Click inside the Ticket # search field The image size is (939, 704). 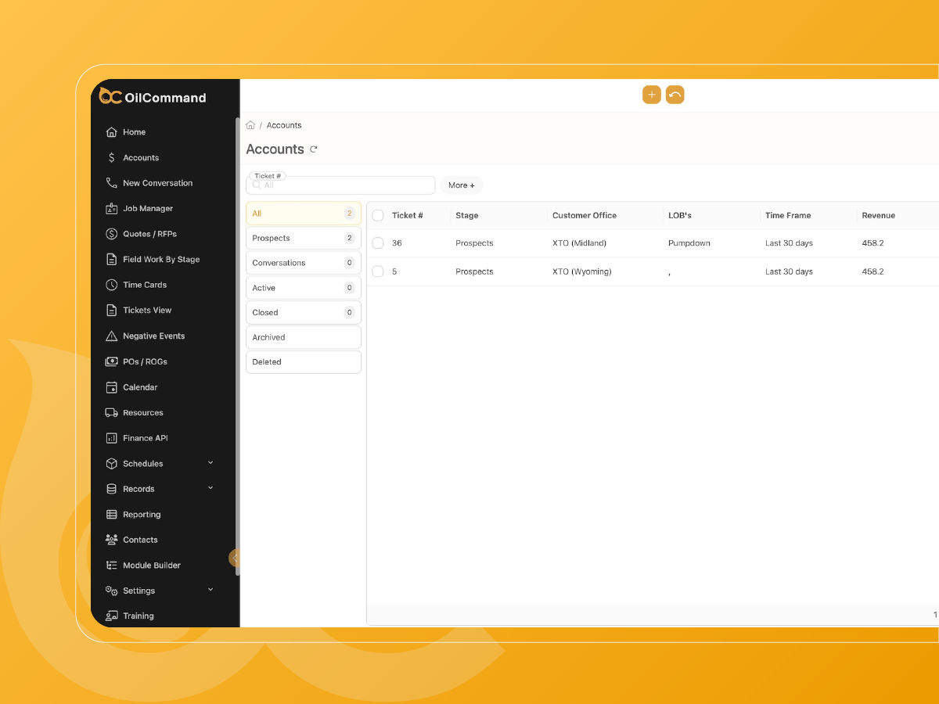[340, 185]
